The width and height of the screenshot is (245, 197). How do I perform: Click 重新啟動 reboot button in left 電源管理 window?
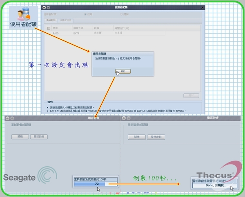tap(39, 137)
